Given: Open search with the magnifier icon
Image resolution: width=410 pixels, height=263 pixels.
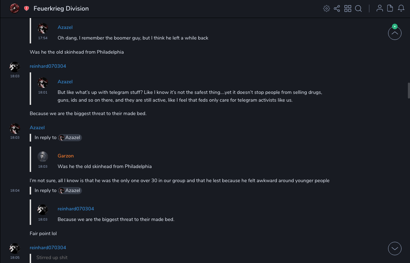Looking at the screenshot, I should [358, 8].
